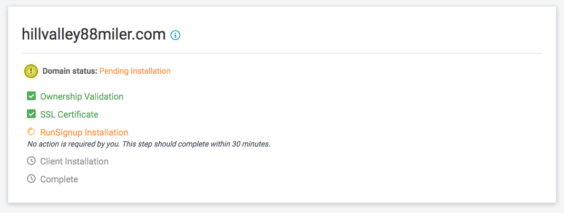Select the grayed-out Complete step label
The image size is (564, 213).
(x=59, y=179)
